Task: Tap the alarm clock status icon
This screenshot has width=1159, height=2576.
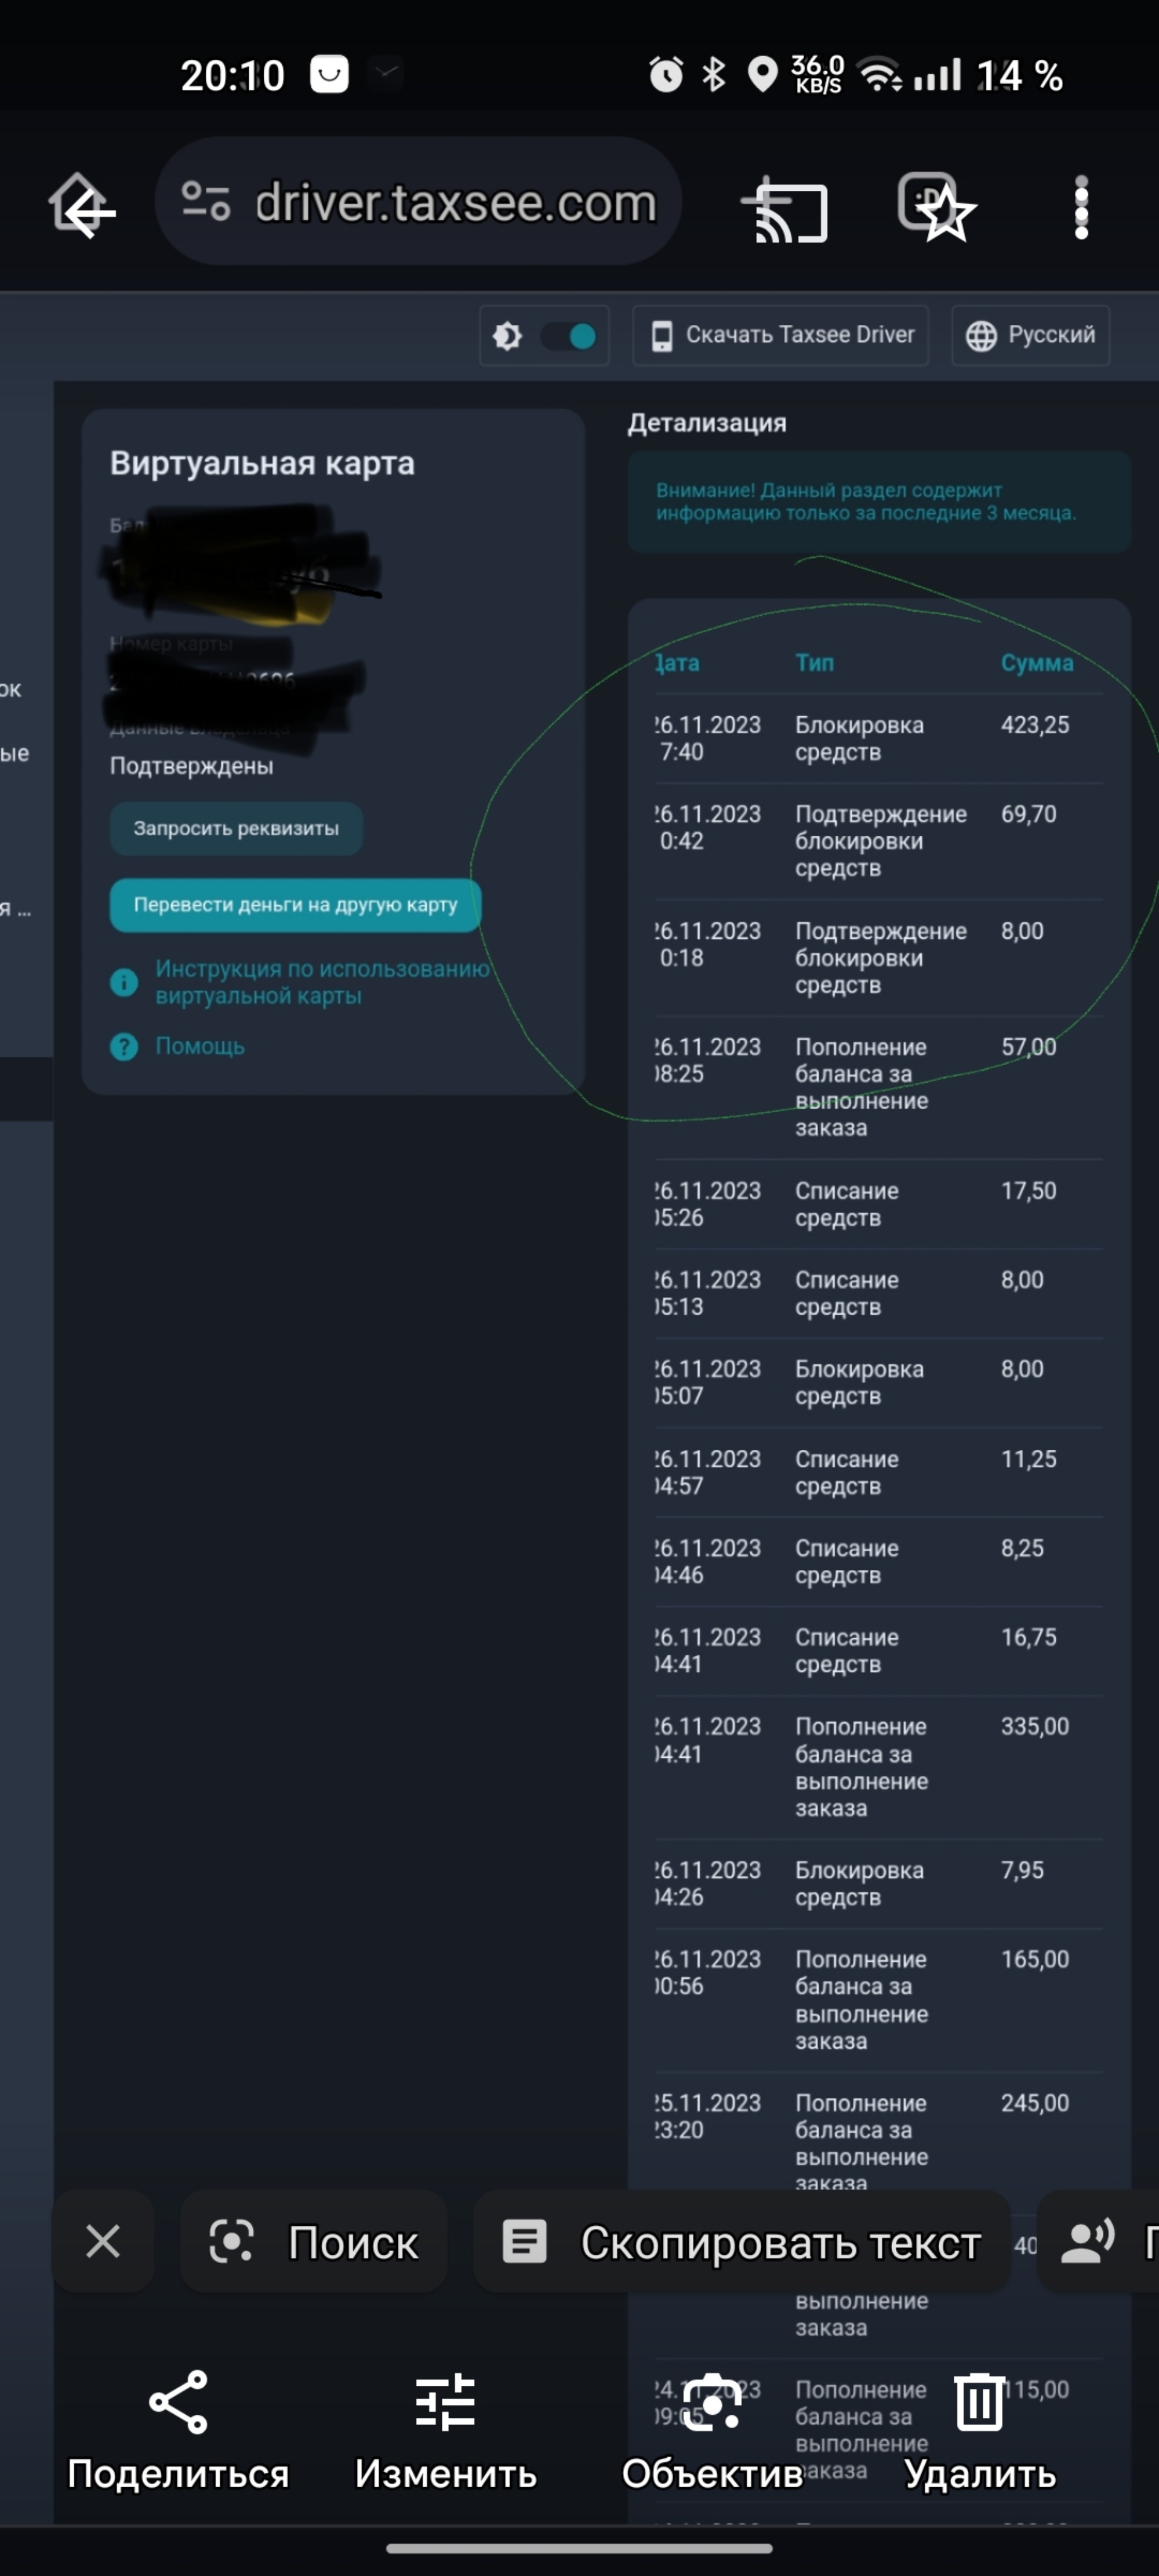Action: pos(666,74)
